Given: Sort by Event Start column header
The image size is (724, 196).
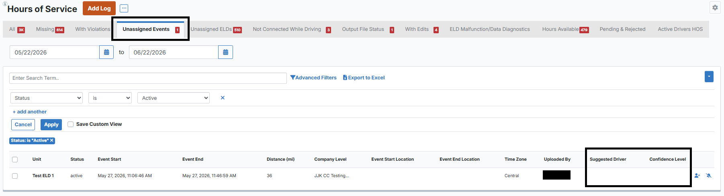Looking at the screenshot, I should click(109, 160).
